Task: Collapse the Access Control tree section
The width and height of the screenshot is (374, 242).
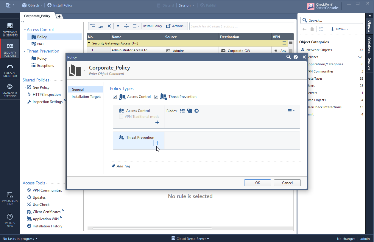Action: tap(25, 30)
